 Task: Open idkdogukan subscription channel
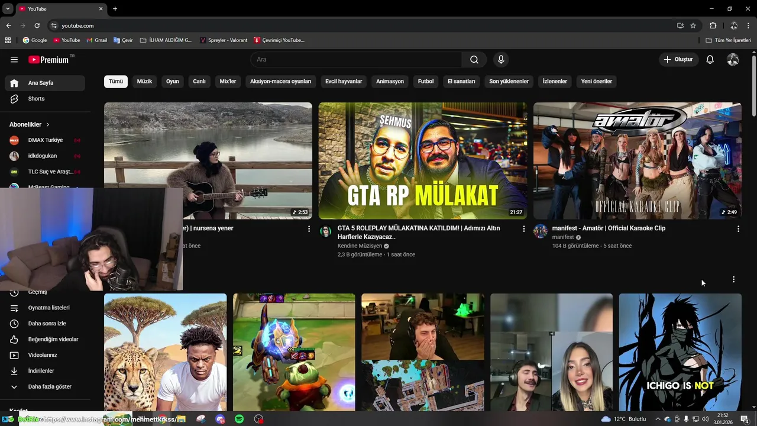coord(45,156)
